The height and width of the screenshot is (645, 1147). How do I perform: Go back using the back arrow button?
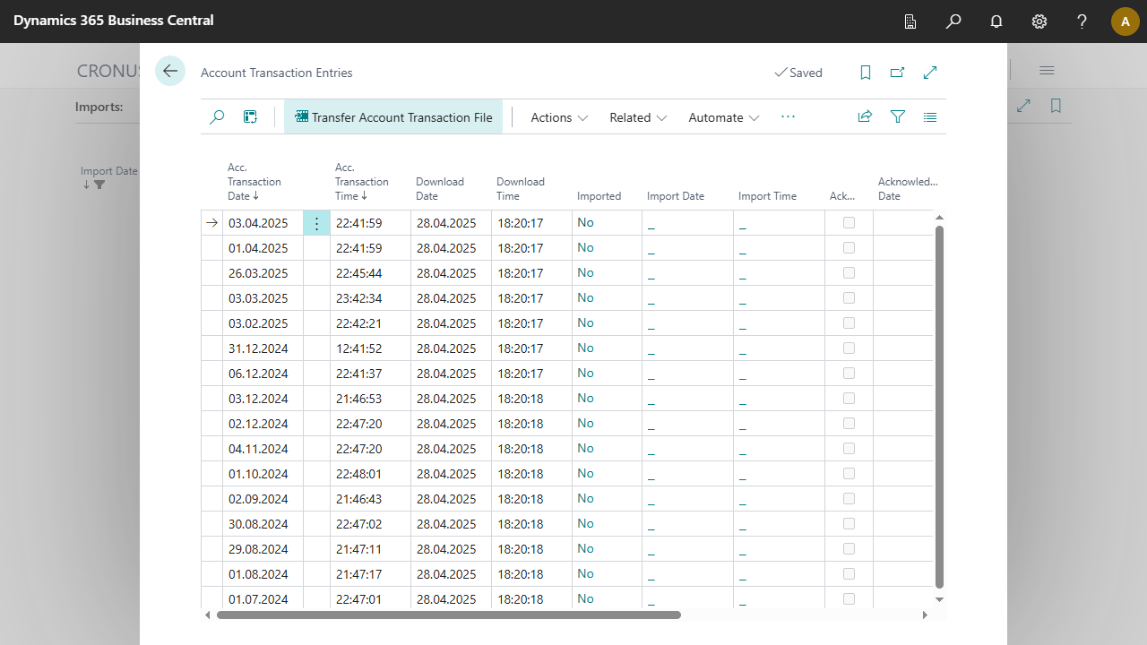coord(170,71)
